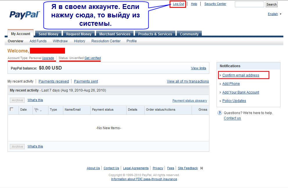
Task: Click bottom What's this link
Action: pos(35,146)
